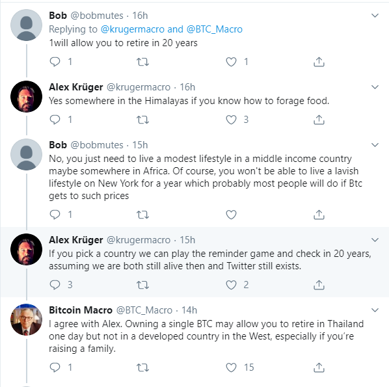
Task: Open the @BTC_Macro mention link
Action: [215, 29]
